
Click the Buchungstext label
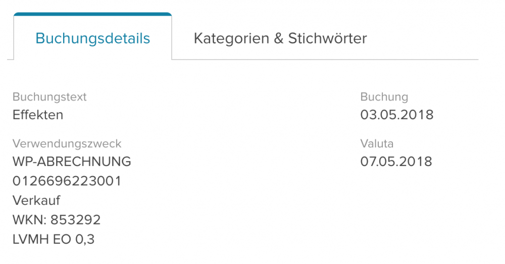click(x=49, y=97)
